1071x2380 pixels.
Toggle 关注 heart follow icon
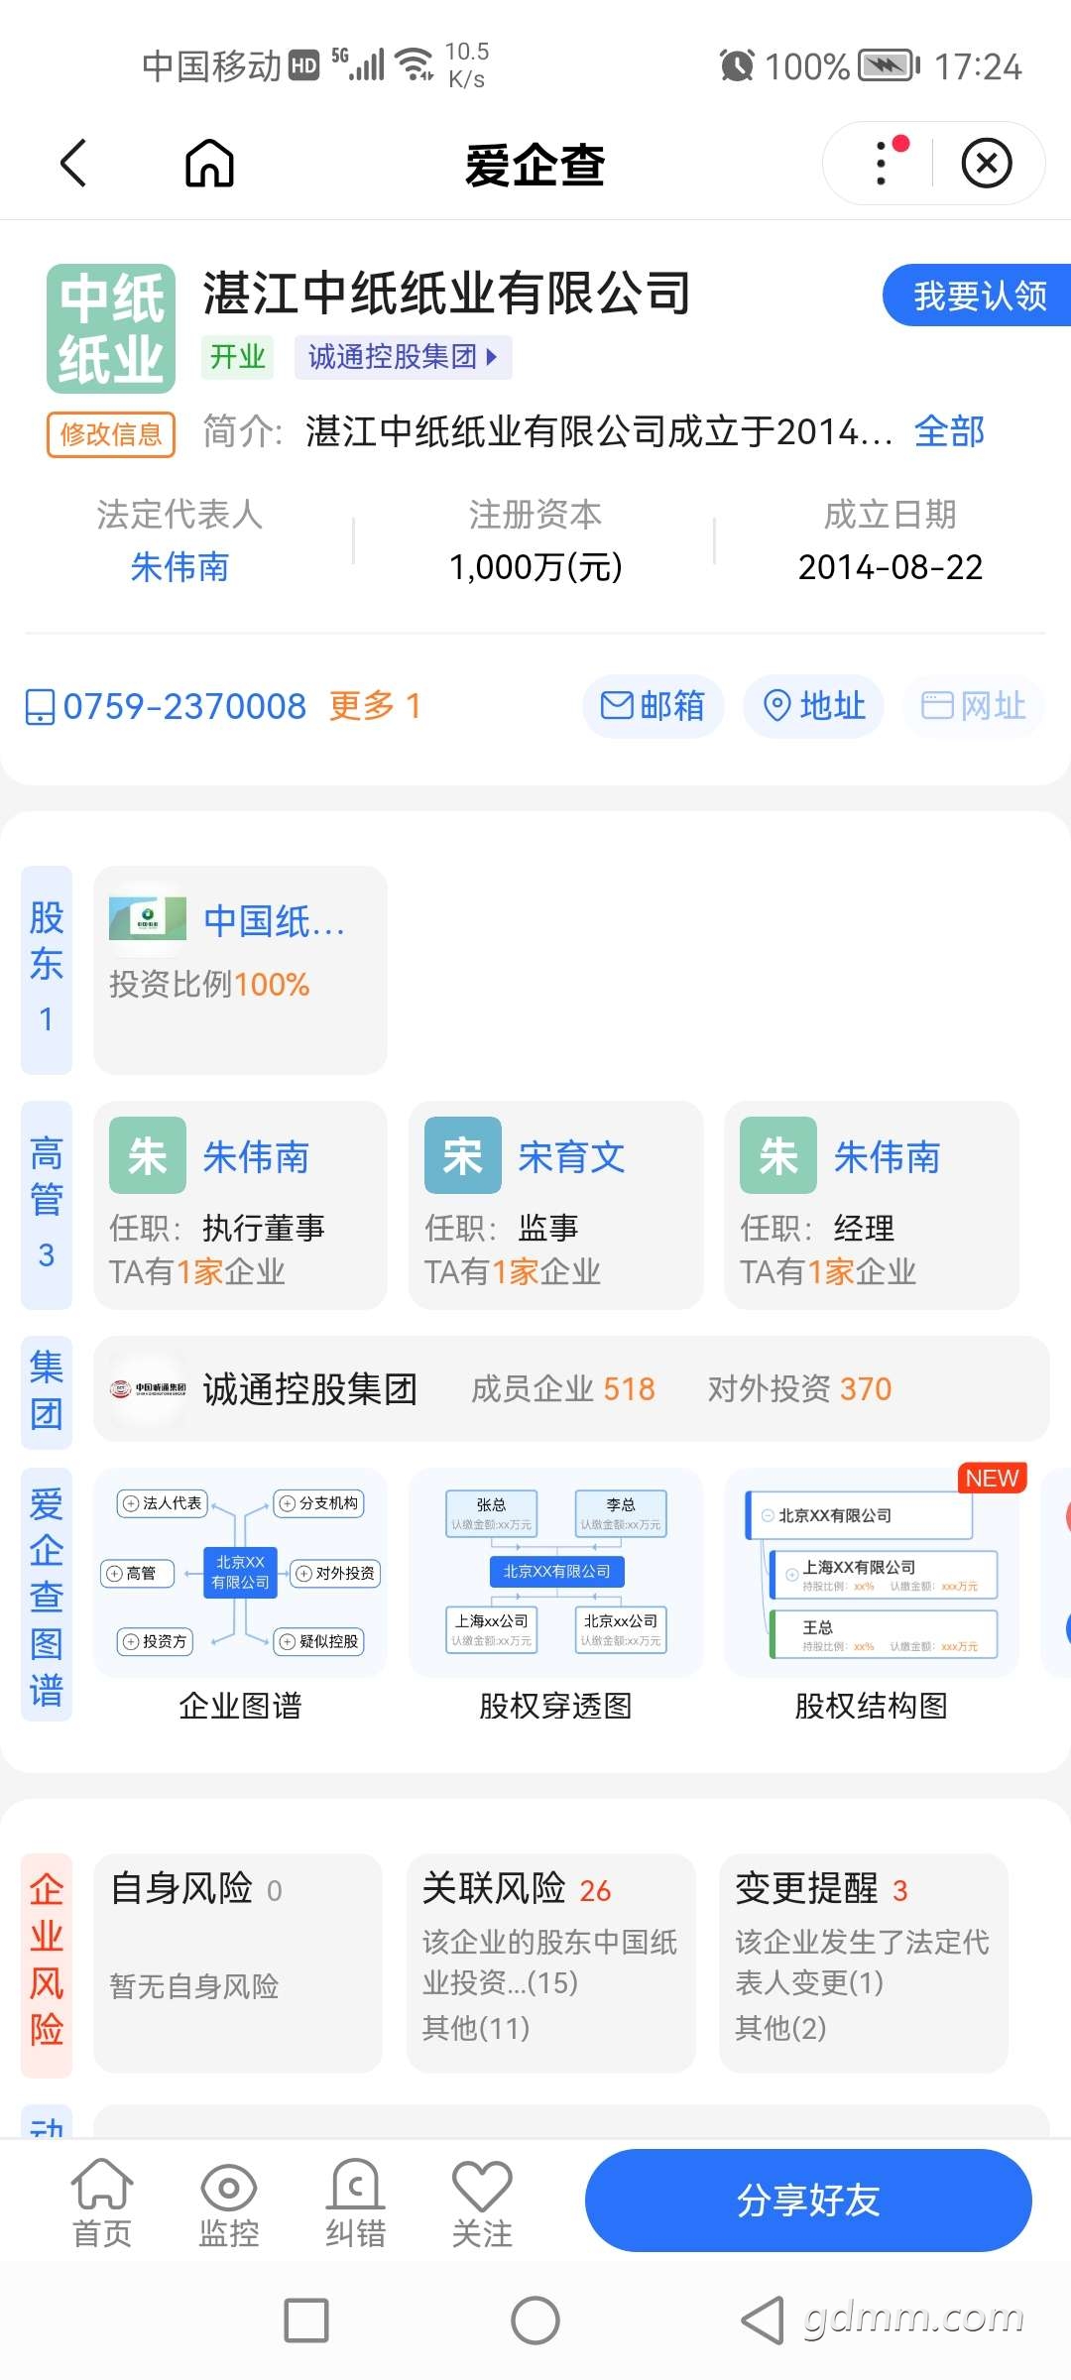click(x=482, y=2203)
